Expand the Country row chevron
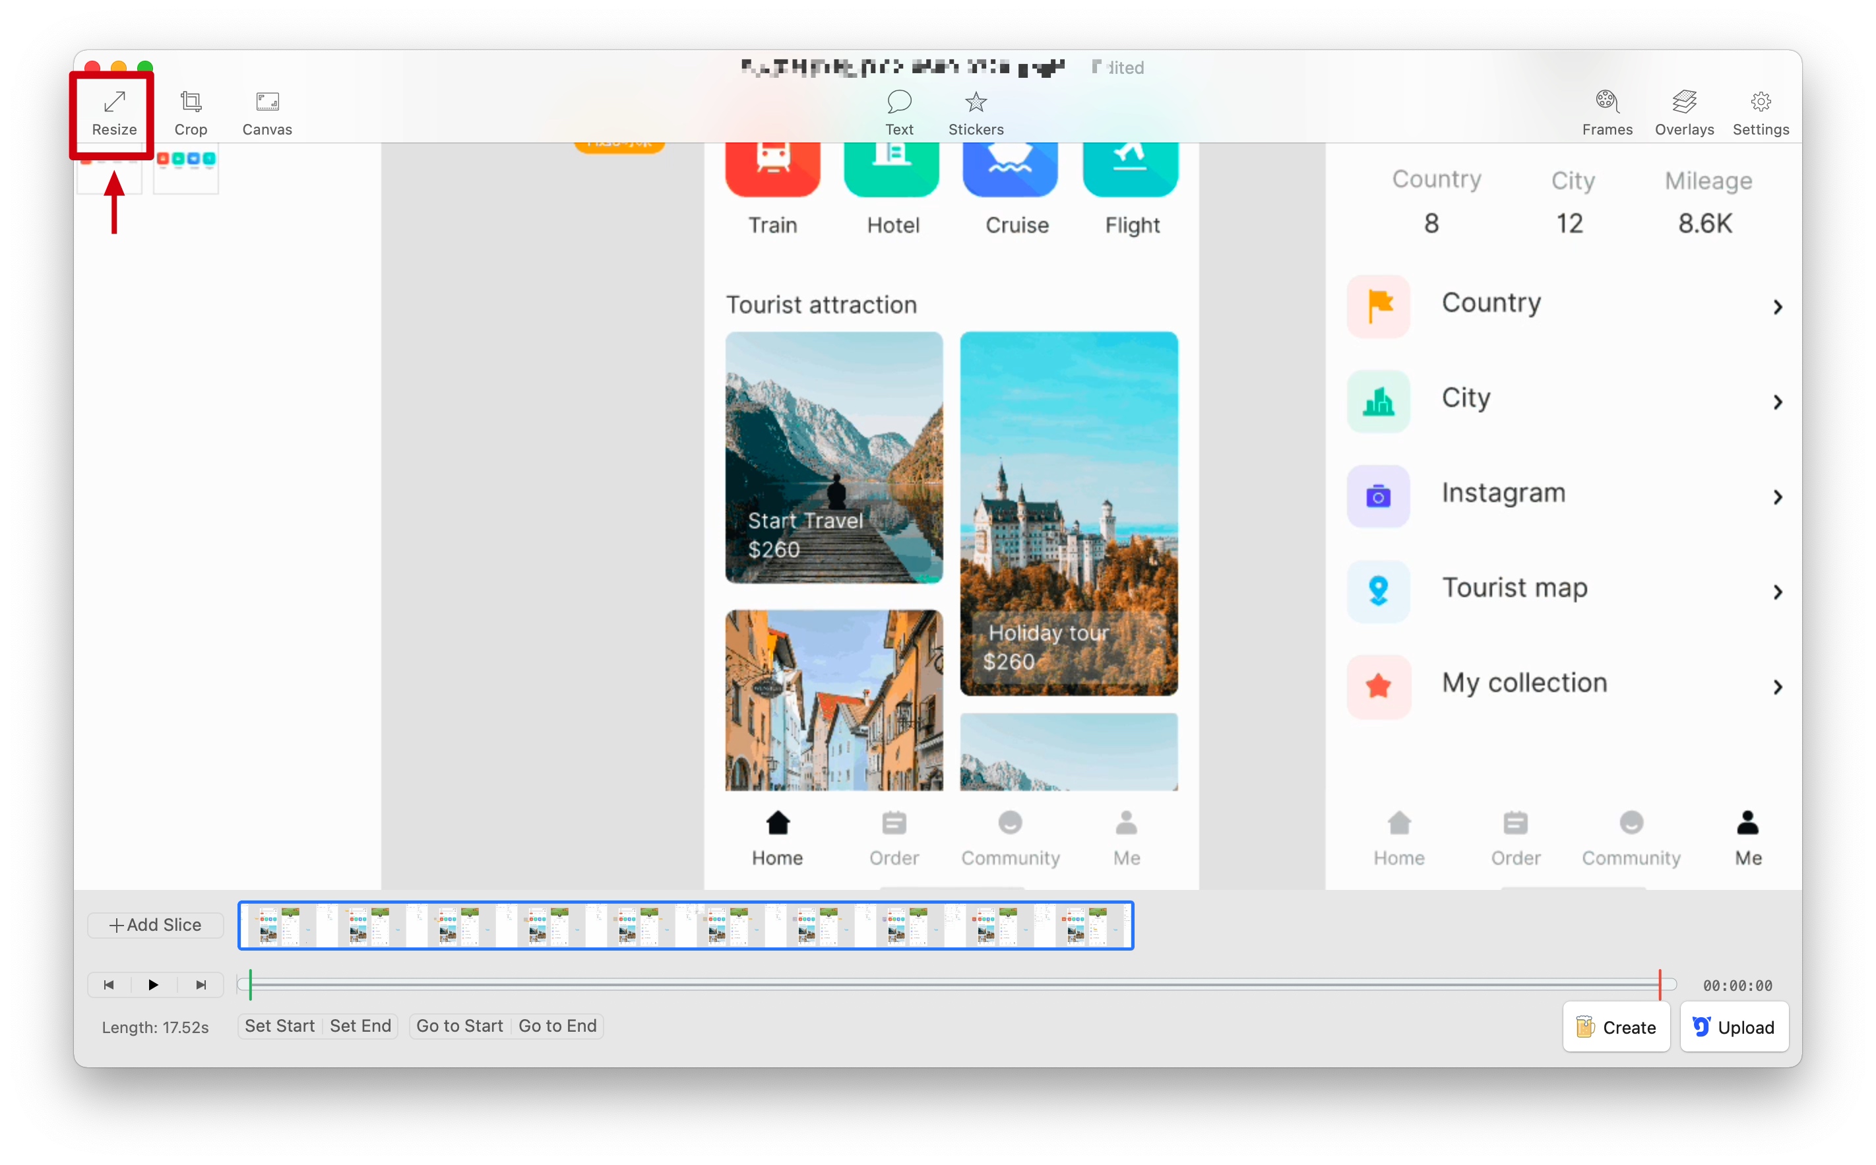1876x1165 pixels. point(1776,307)
